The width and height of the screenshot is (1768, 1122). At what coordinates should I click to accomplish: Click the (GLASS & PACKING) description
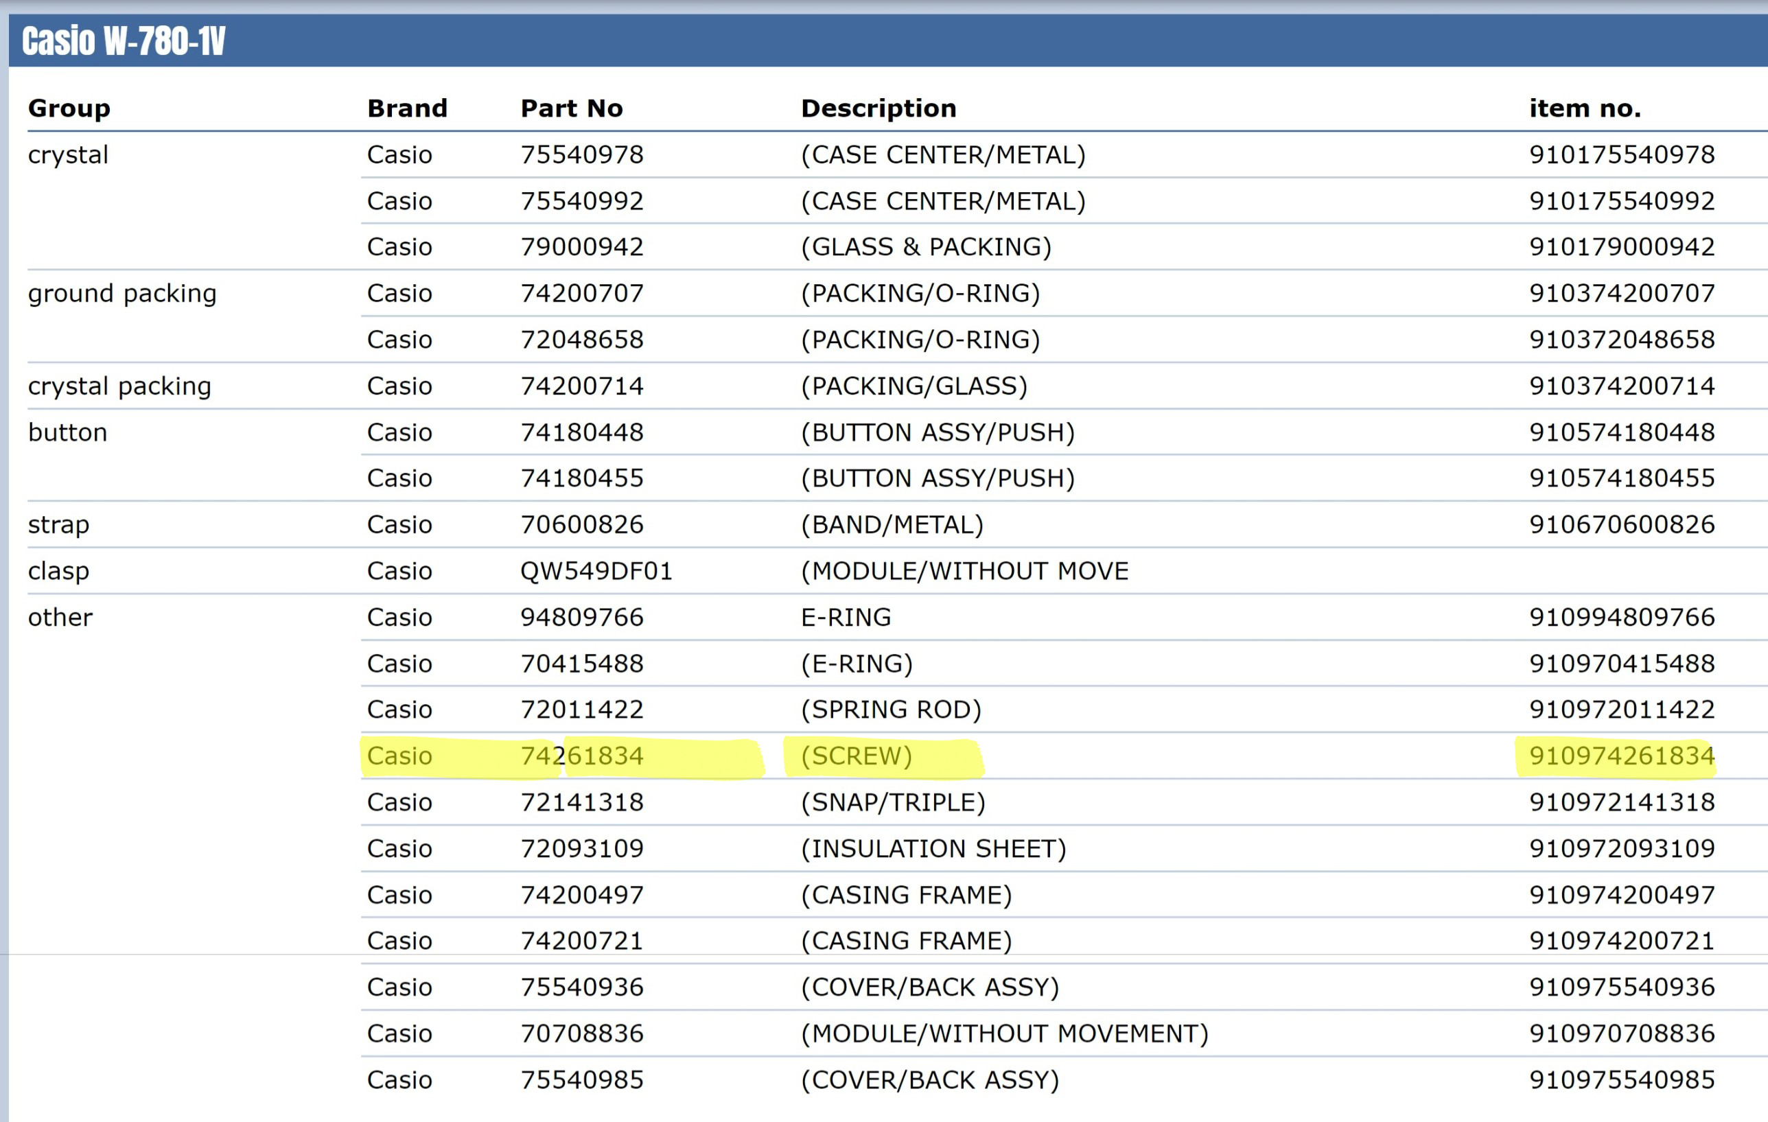point(927,248)
